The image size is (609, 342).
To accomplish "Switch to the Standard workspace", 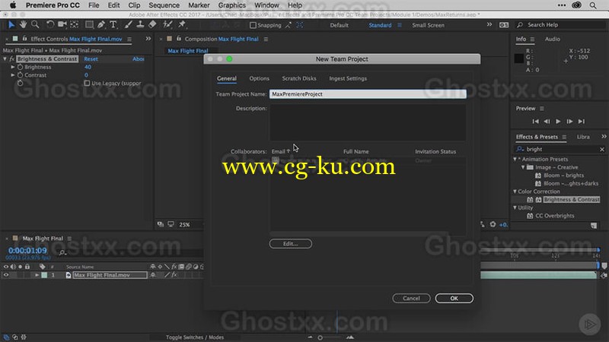I will [x=380, y=25].
